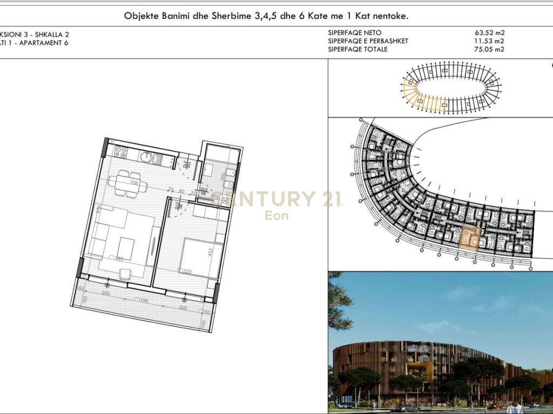Select the 'SIPERFAQE NETO' label
This screenshot has height=414, width=553.
coord(354,33)
